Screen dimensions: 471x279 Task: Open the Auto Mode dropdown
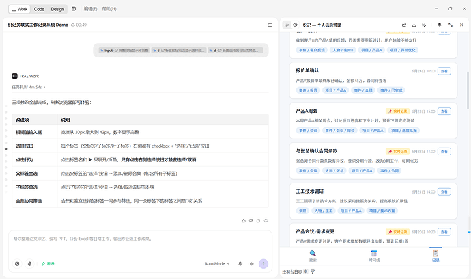(217, 264)
